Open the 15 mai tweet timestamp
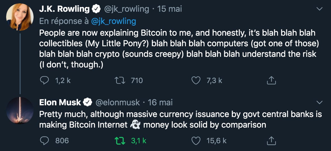 point(170,9)
